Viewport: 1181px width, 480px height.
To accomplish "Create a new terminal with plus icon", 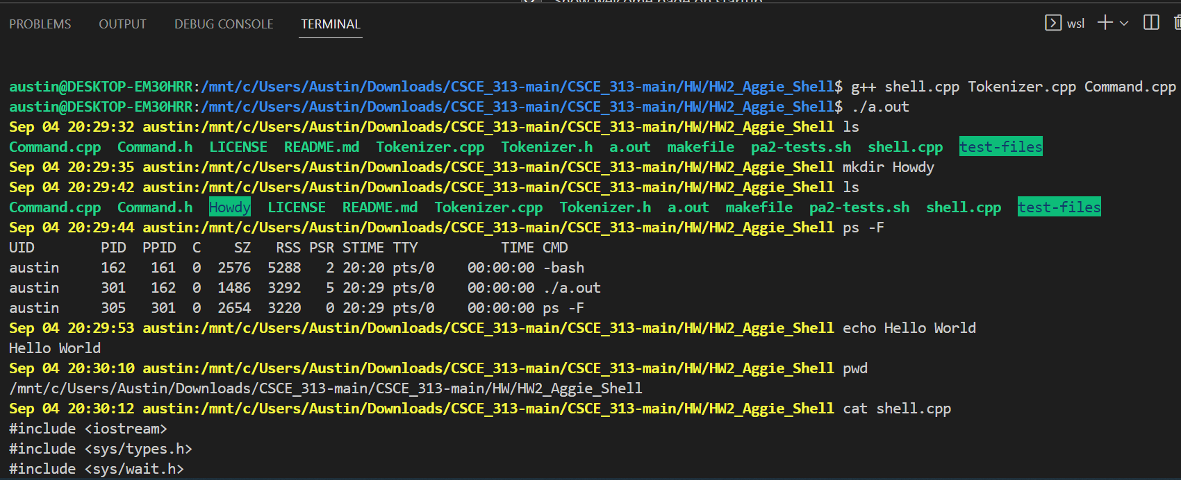I will point(1105,23).
